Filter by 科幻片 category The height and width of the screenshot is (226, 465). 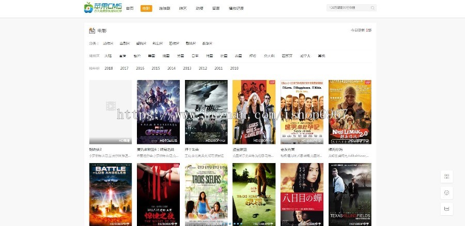(158, 43)
